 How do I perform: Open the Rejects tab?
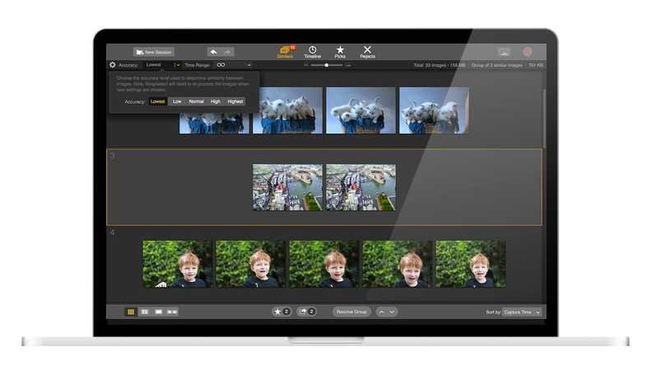click(367, 53)
